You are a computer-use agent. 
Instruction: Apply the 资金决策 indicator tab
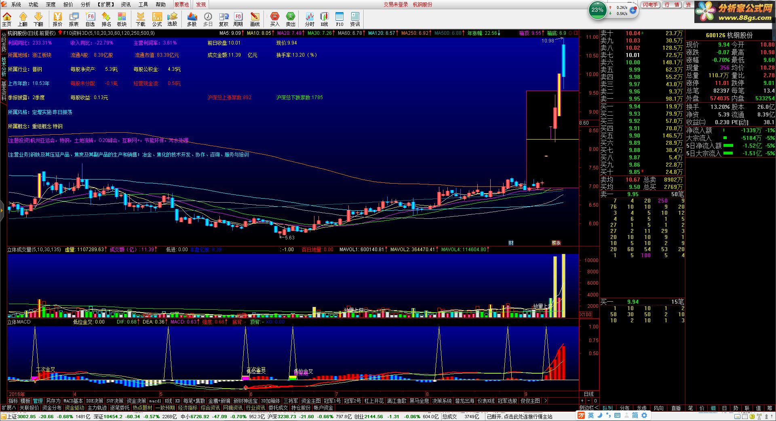point(136,401)
